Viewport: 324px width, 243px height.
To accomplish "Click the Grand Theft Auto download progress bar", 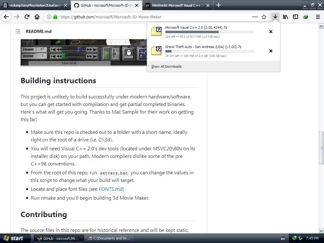I will click(x=209, y=51).
